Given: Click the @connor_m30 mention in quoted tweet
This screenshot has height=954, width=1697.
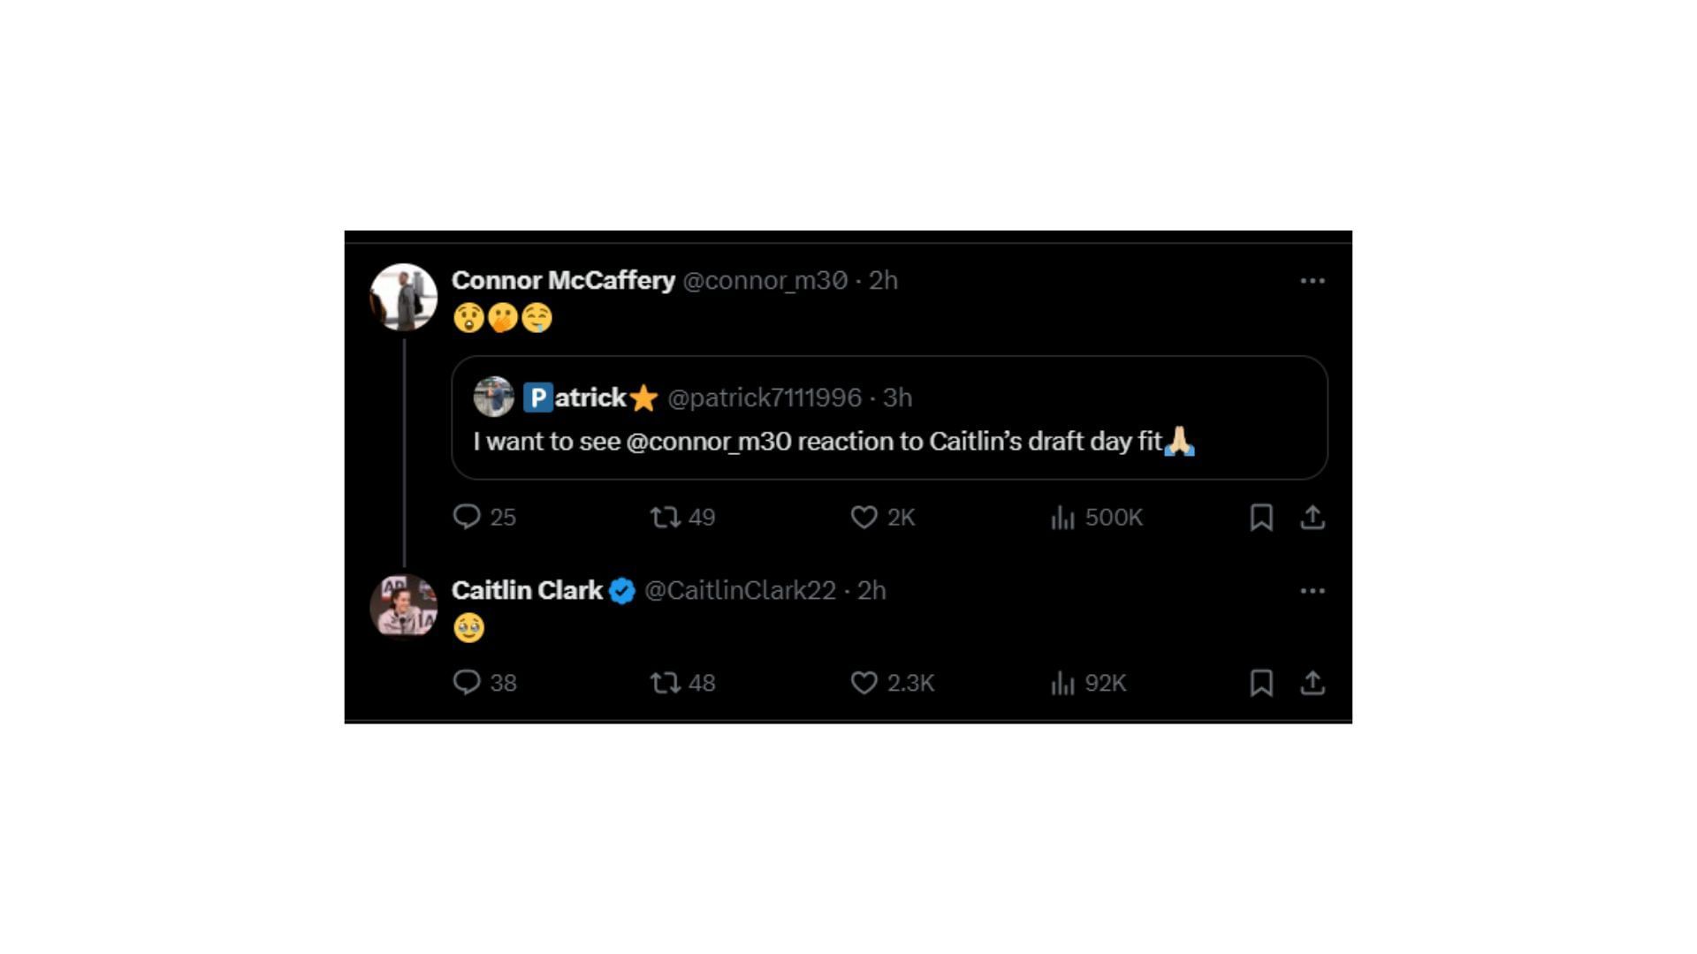Looking at the screenshot, I should [x=708, y=441].
